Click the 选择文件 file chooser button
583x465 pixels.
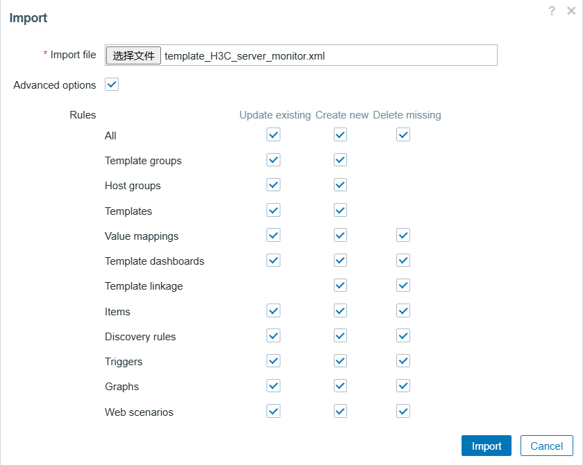click(134, 55)
